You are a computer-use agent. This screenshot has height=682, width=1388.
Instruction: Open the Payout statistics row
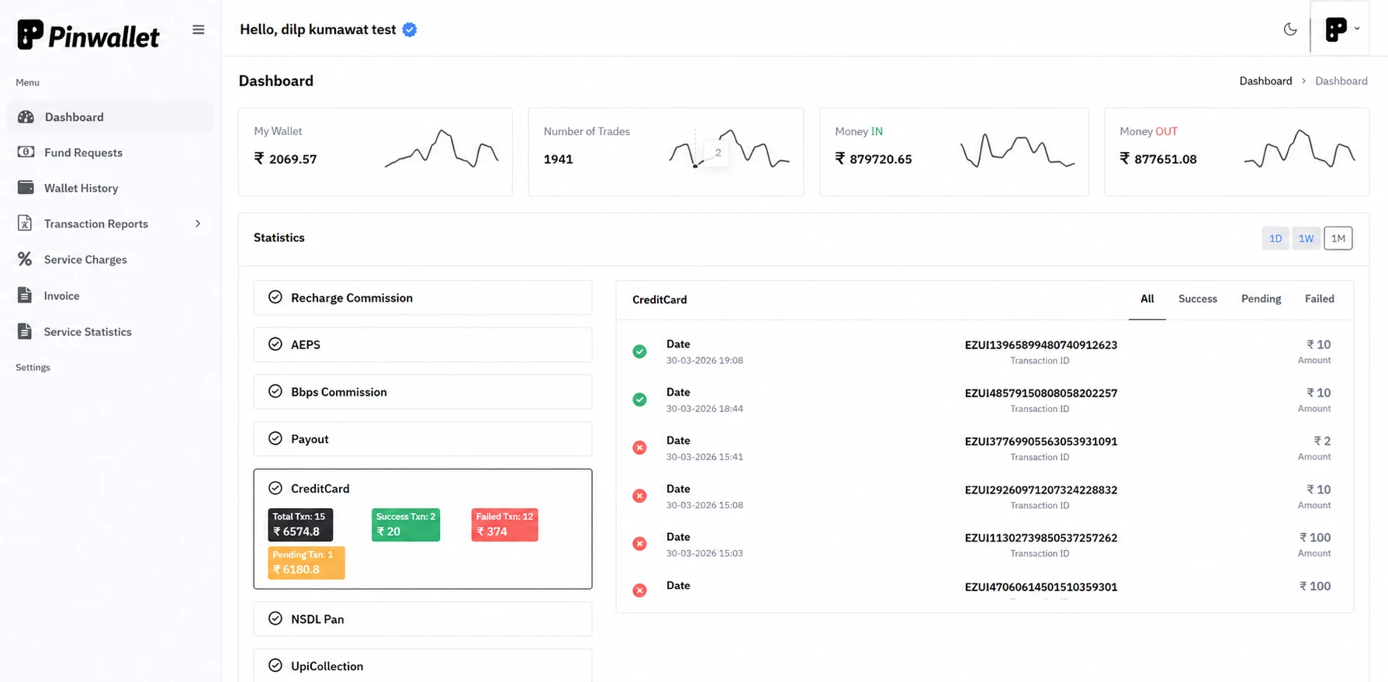(422, 439)
